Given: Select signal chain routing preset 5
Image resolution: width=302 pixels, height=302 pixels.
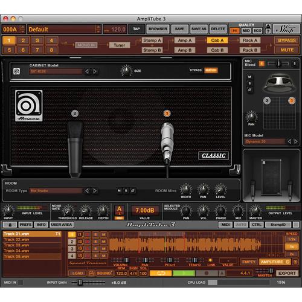Looking at the screenshot, I should point(9,50).
